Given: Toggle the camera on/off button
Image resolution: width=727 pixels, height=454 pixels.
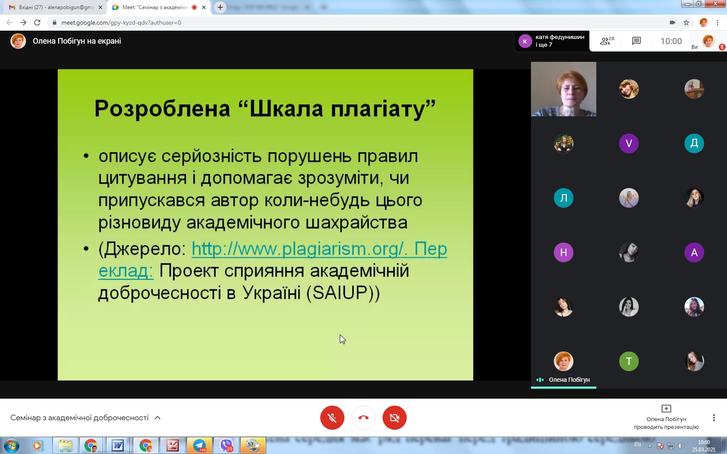Looking at the screenshot, I should point(395,418).
